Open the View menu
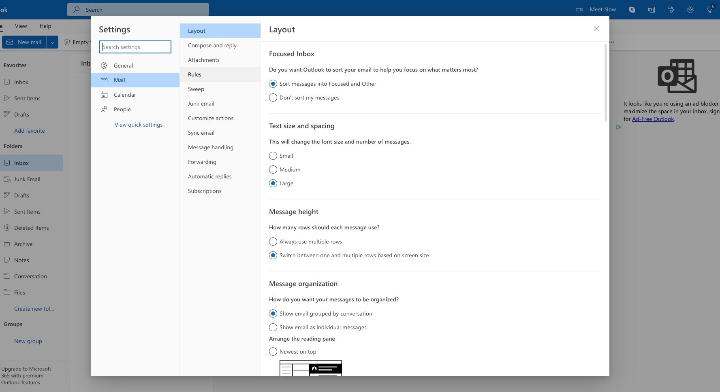The height and width of the screenshot is (392, 720). pos(21,26)
